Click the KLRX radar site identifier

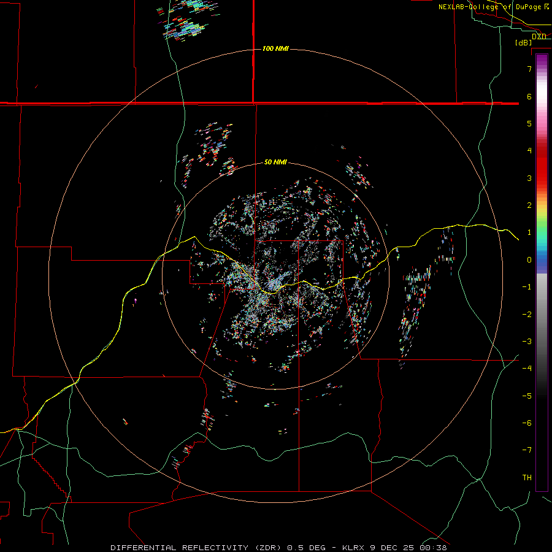[353, 548]
